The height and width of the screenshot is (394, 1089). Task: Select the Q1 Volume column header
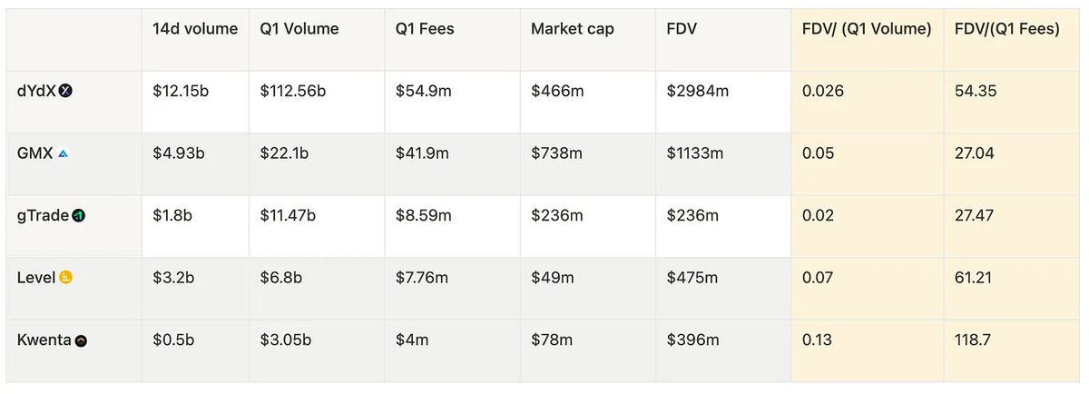pyautogui.click(x=299, y=29)
